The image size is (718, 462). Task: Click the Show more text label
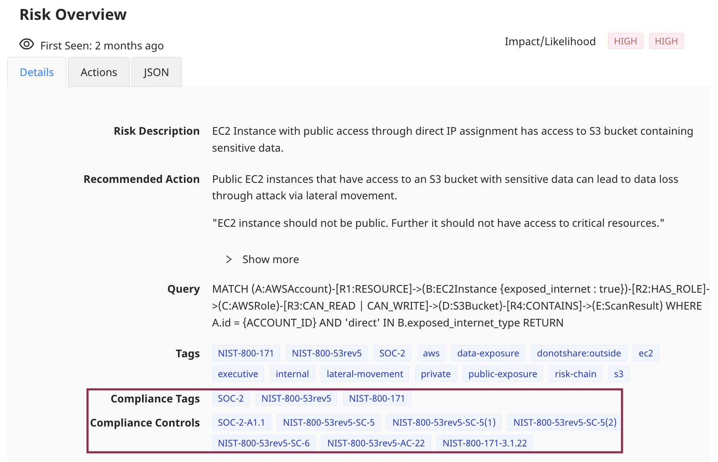pos(271,259)
